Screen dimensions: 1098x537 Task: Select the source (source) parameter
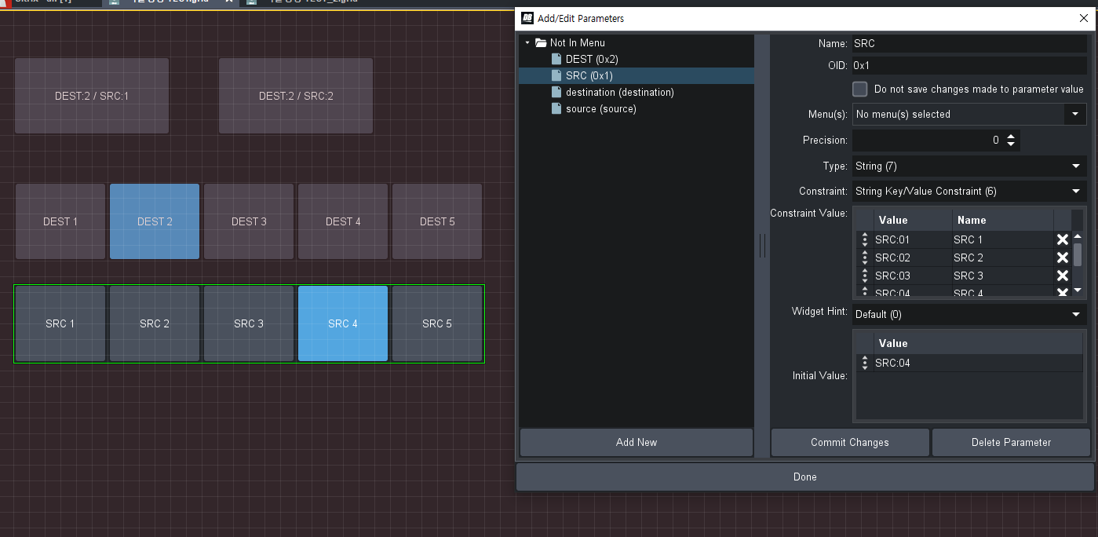[600, 109]
